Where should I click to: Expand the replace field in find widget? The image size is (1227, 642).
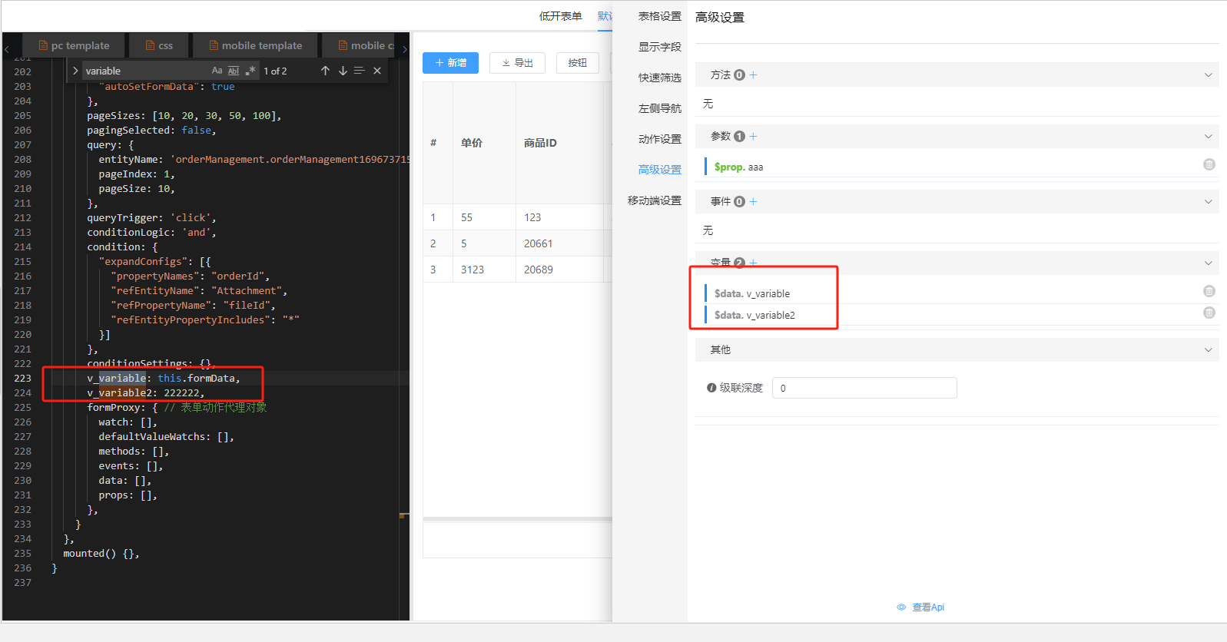75,71
